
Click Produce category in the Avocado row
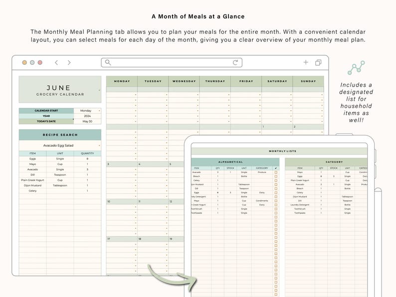click(x=262, y=172)
